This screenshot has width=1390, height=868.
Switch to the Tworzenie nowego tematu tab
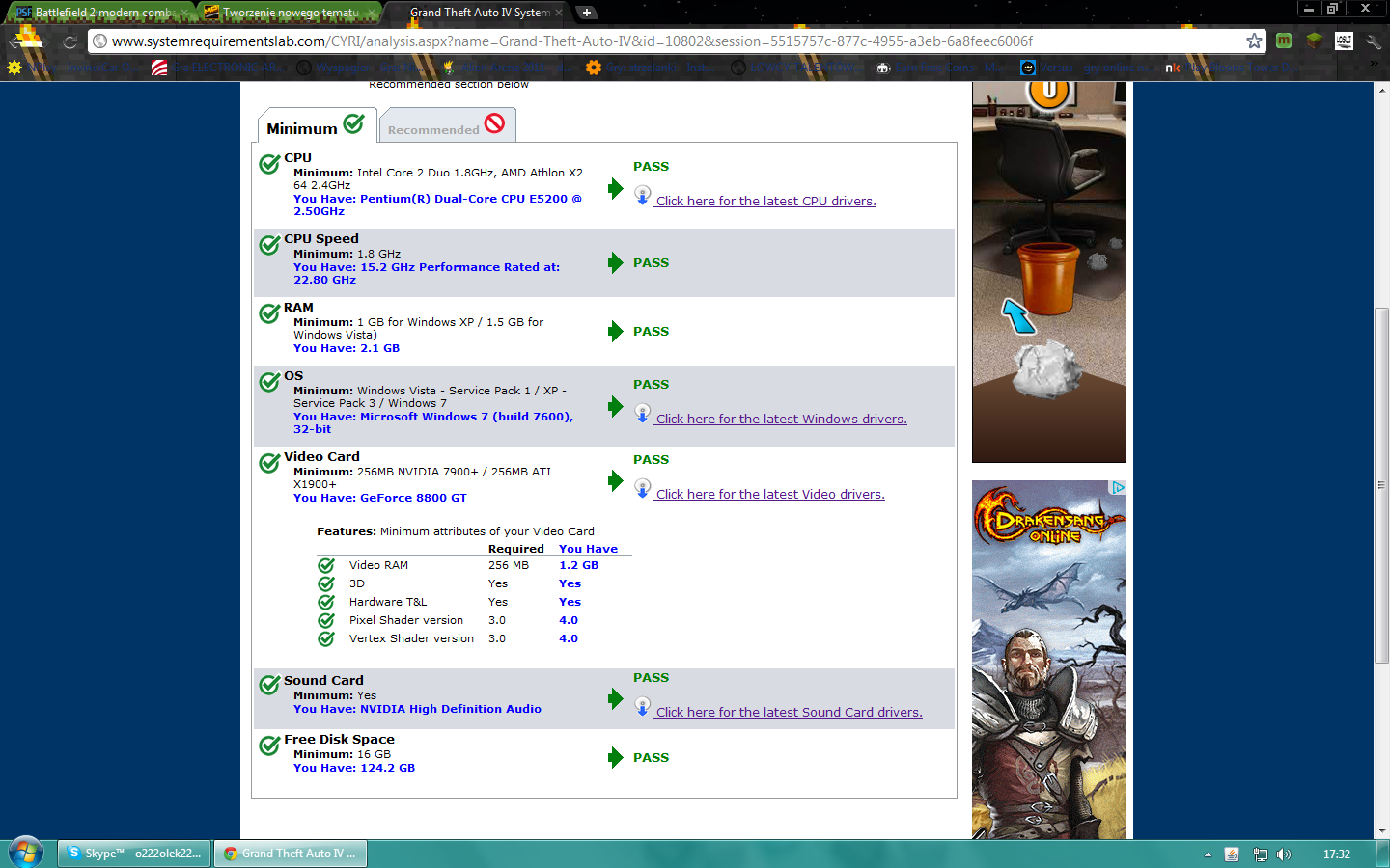click(x=290, y=13)
